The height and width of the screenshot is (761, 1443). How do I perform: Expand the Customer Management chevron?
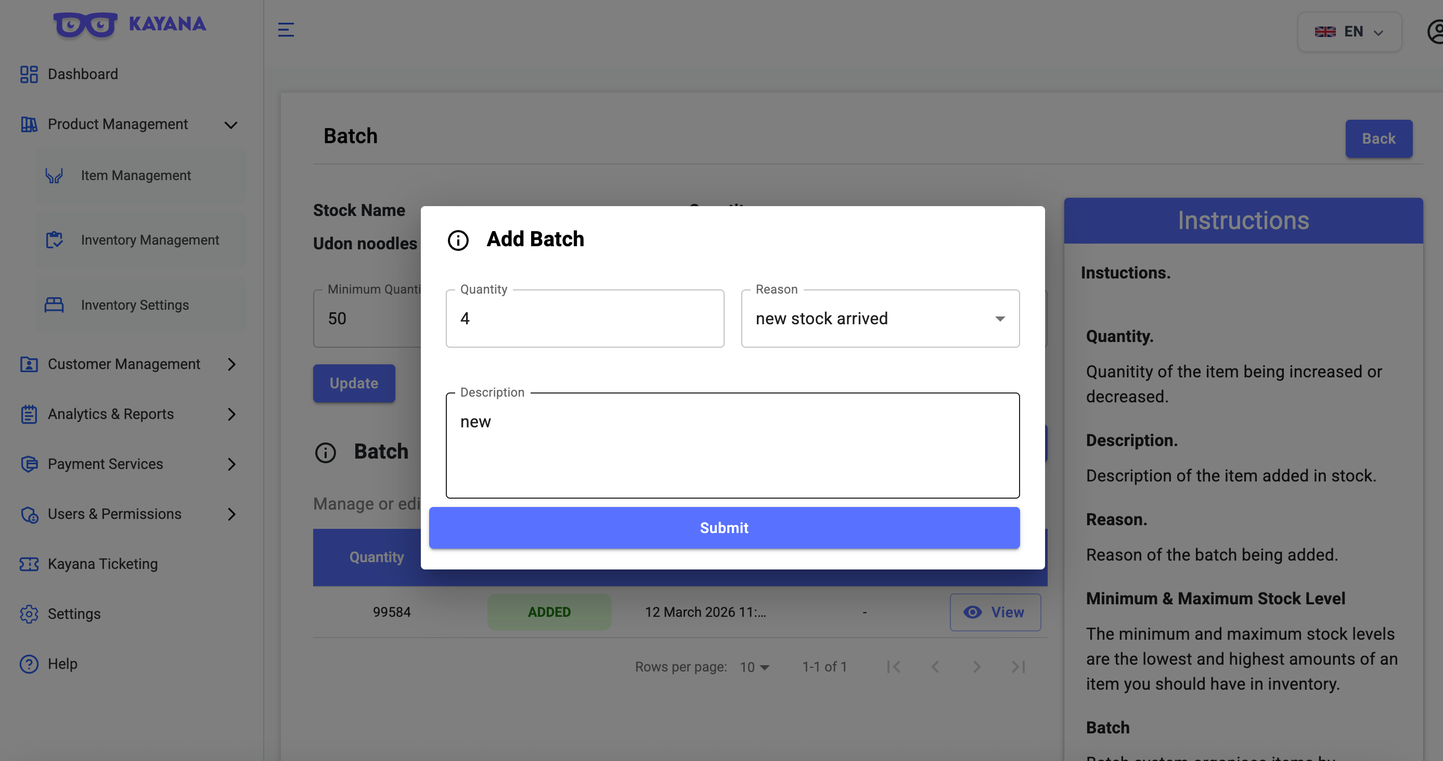tap(231, 364)
